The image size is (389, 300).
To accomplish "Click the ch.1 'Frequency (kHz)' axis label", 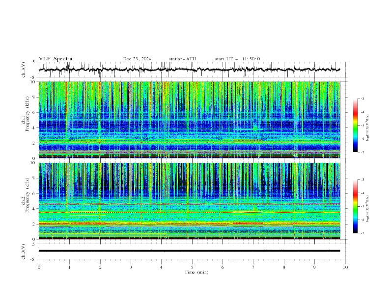I will click(28, 113).
